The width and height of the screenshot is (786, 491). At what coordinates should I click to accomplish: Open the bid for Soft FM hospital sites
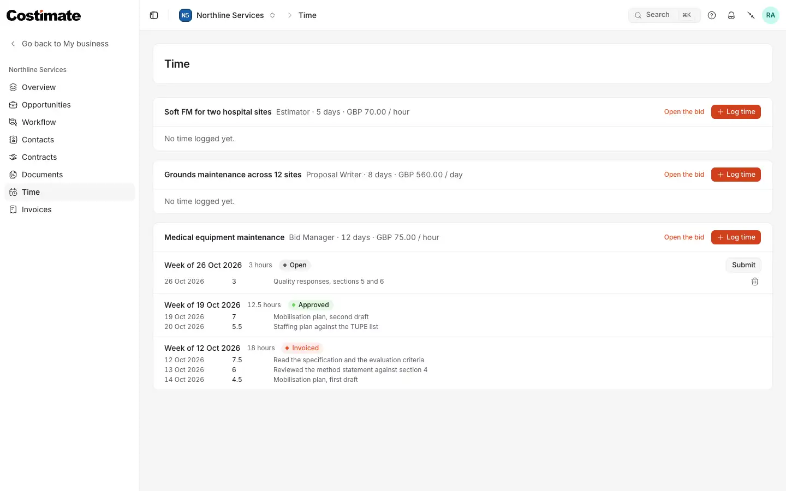[684, 112]
